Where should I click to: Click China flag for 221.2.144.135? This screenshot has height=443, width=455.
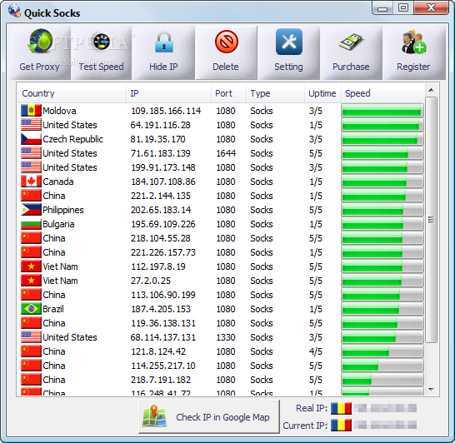[31, 196]
